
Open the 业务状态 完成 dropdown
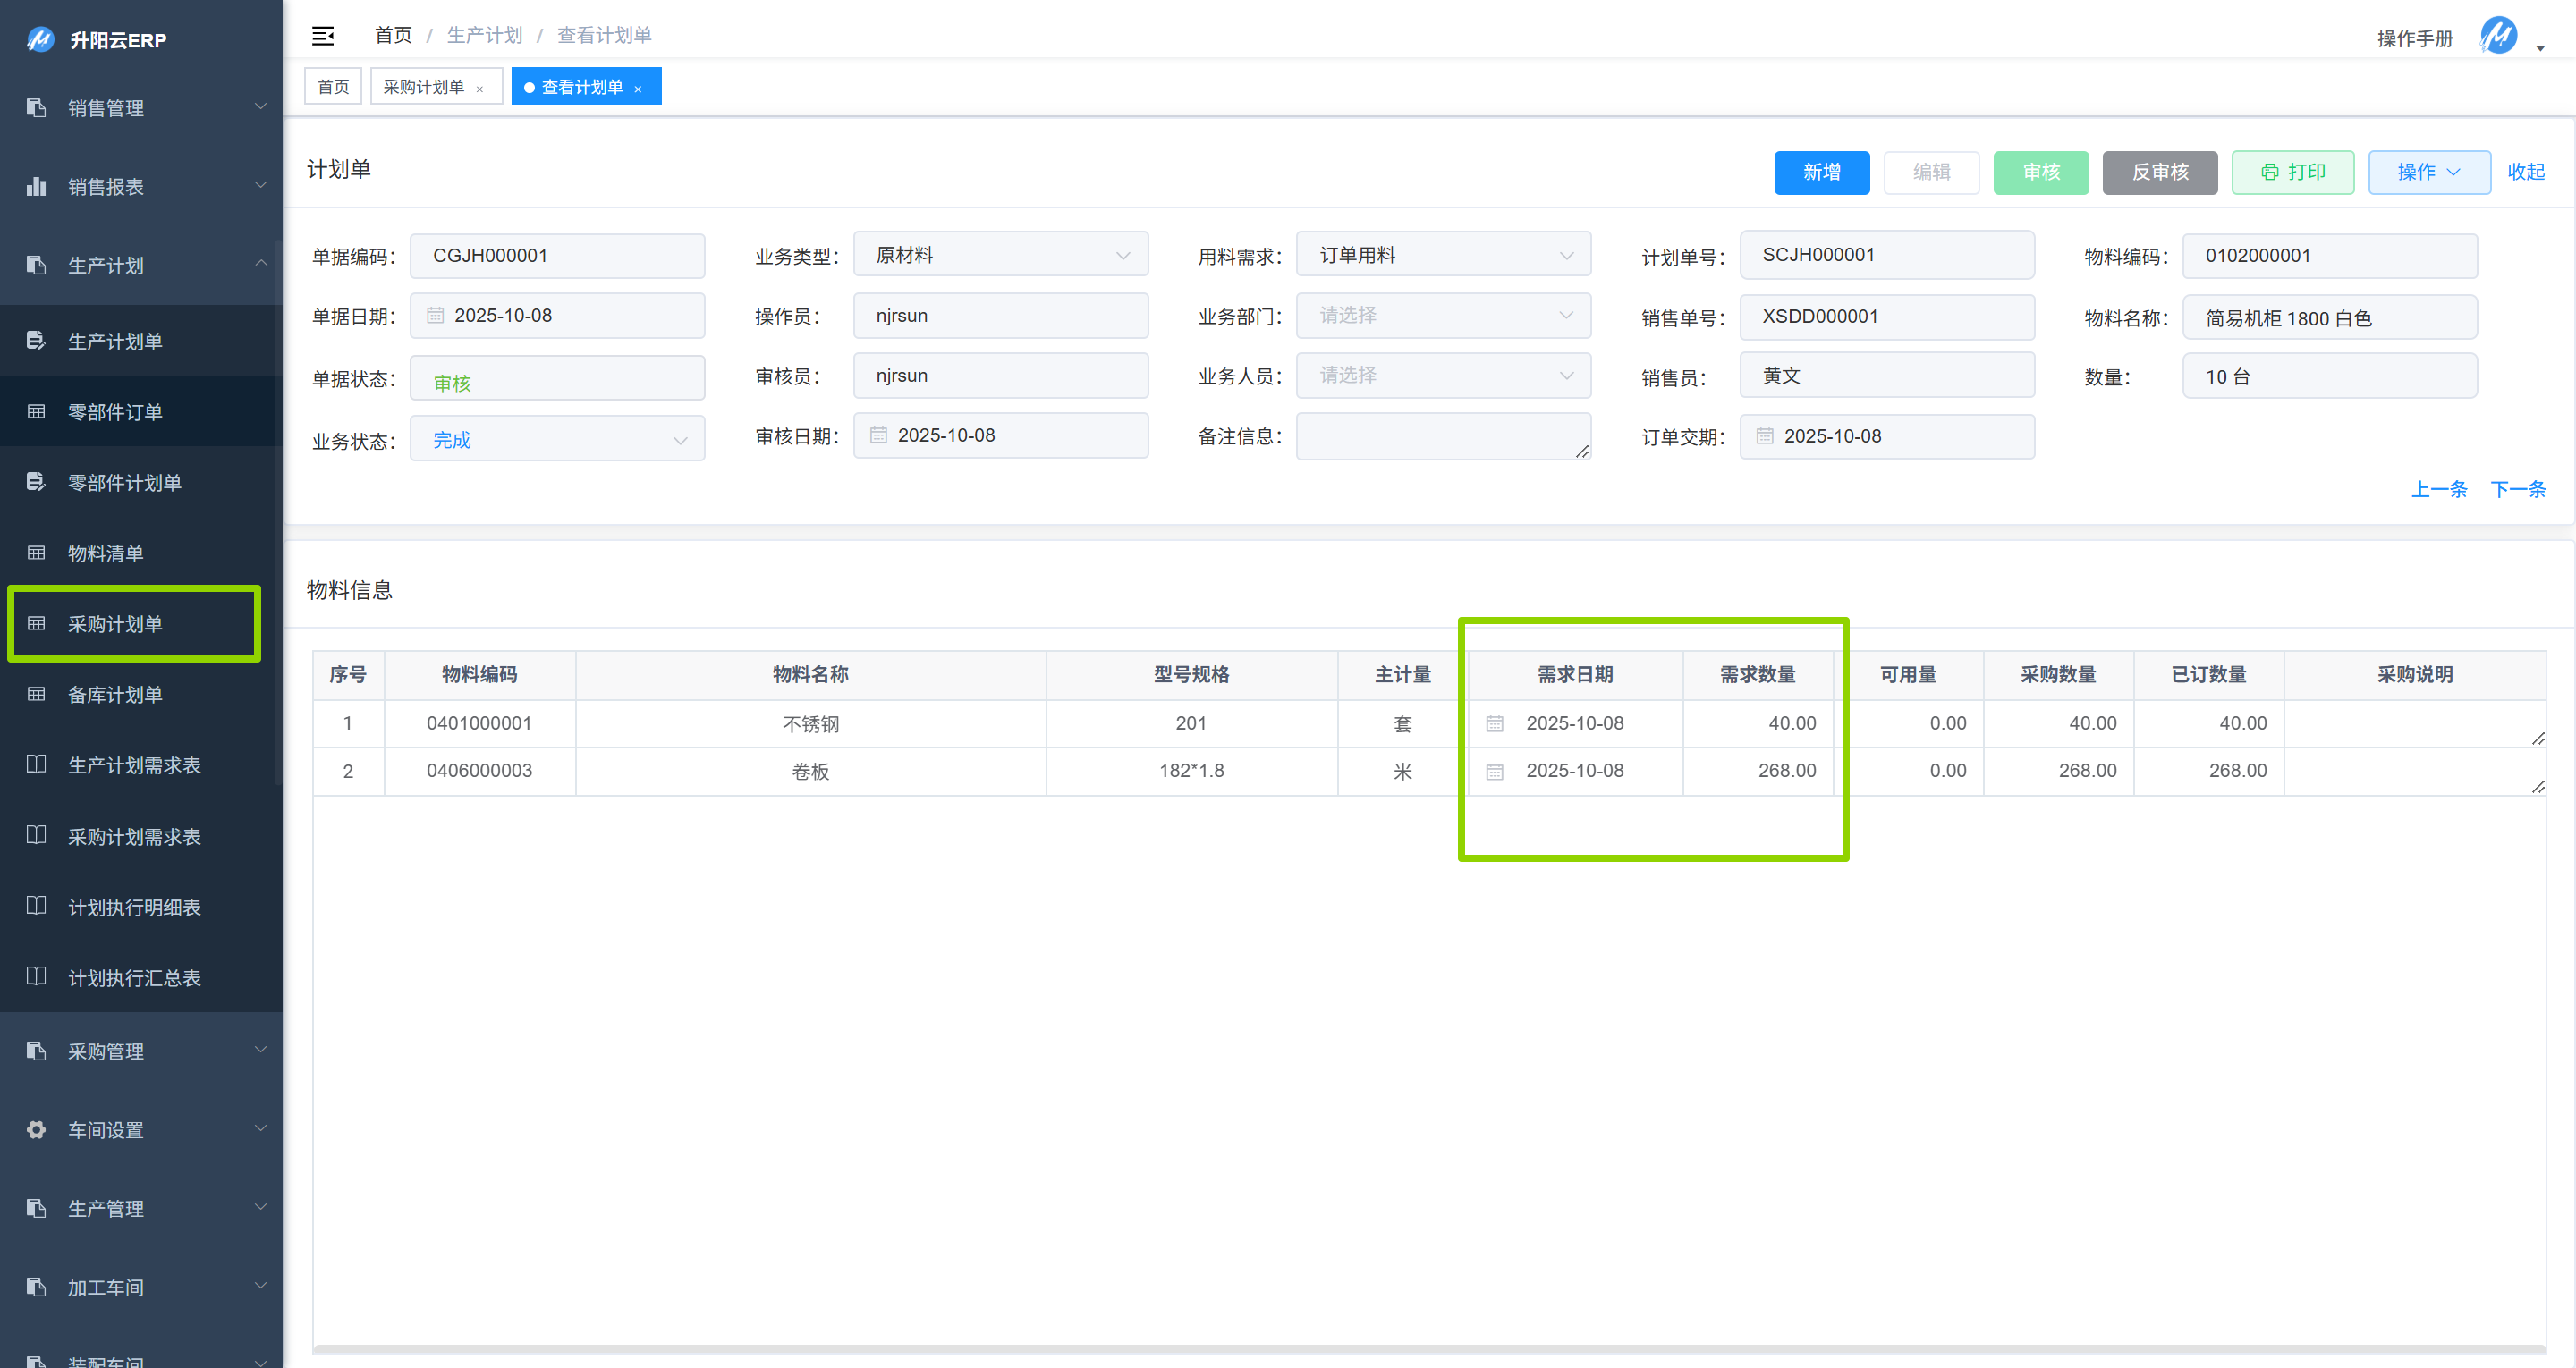point(557,440)
